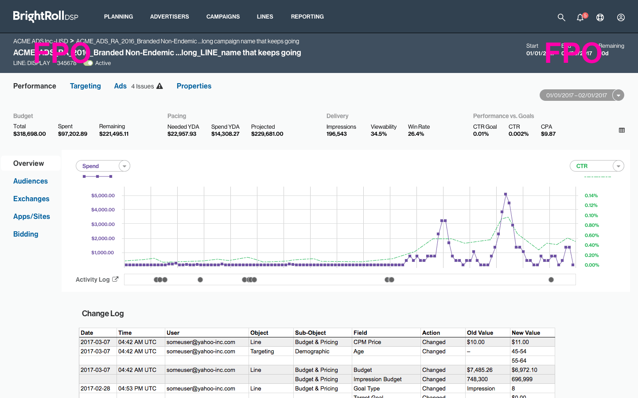Click the BrightRoll DSP logo

(46, 16)
